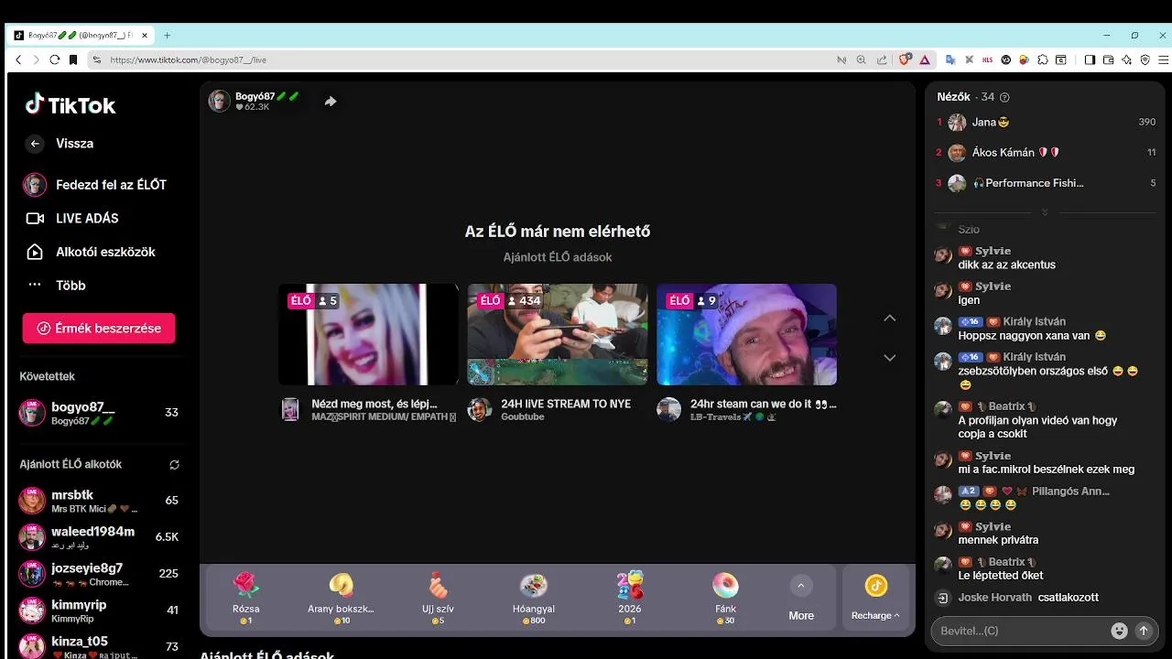Screen dimensions: 1172x659
Task: Show next recommended lives with down chevron
Action: tap(889, 358)
